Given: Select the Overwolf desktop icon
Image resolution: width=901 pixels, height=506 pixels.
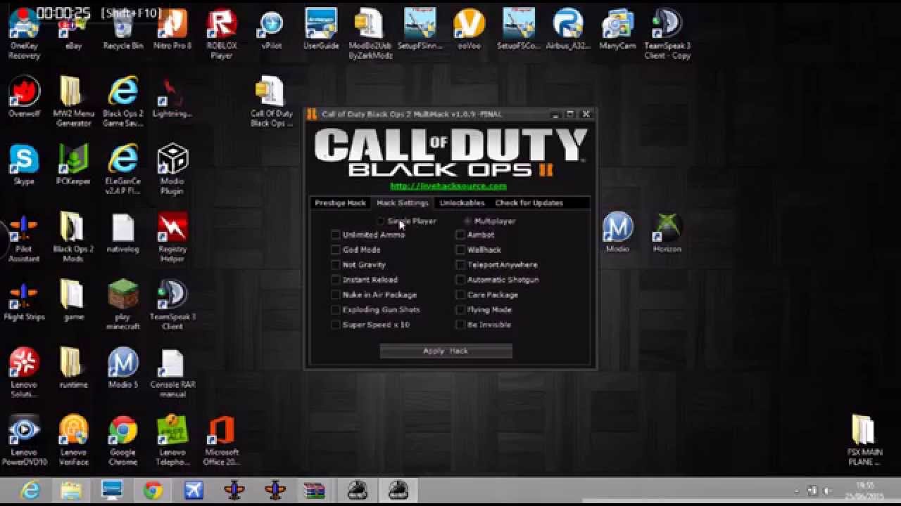Looking at the screenshot, I should (x=24, y=98).
